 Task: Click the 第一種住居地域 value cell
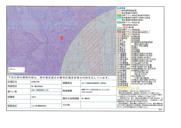(x=46, y=86)
